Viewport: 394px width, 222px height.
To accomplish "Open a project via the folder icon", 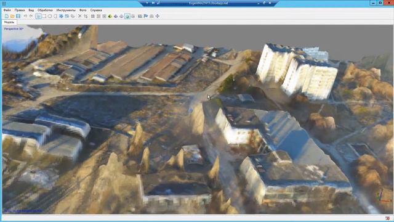I will 12,16.
